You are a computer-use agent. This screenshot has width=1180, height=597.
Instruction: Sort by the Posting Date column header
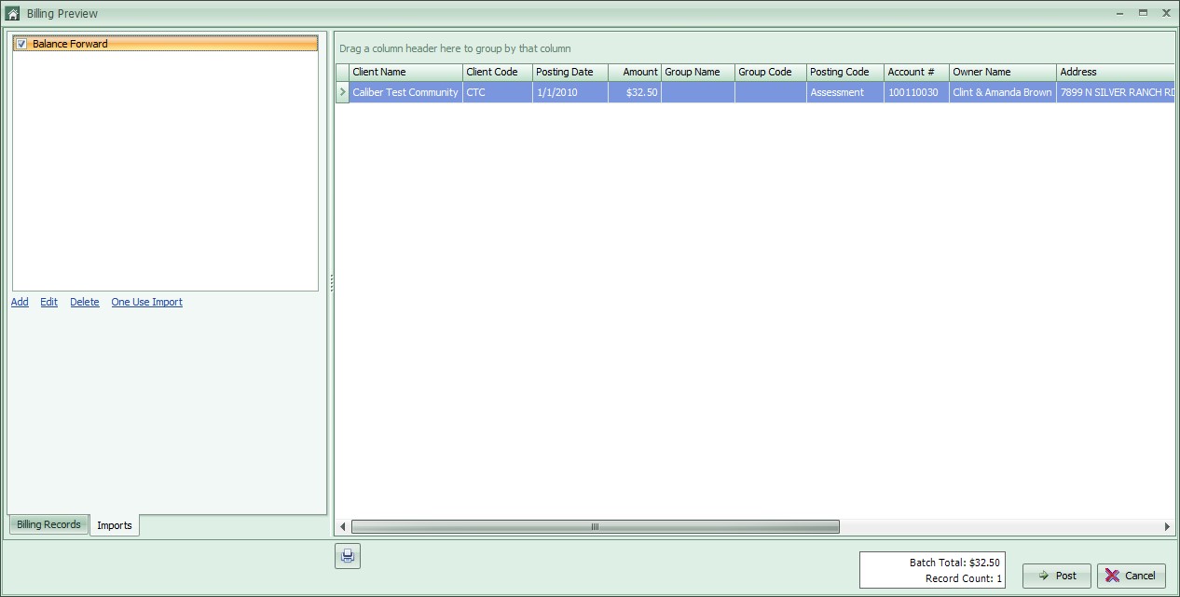click(x=569, y=72)
